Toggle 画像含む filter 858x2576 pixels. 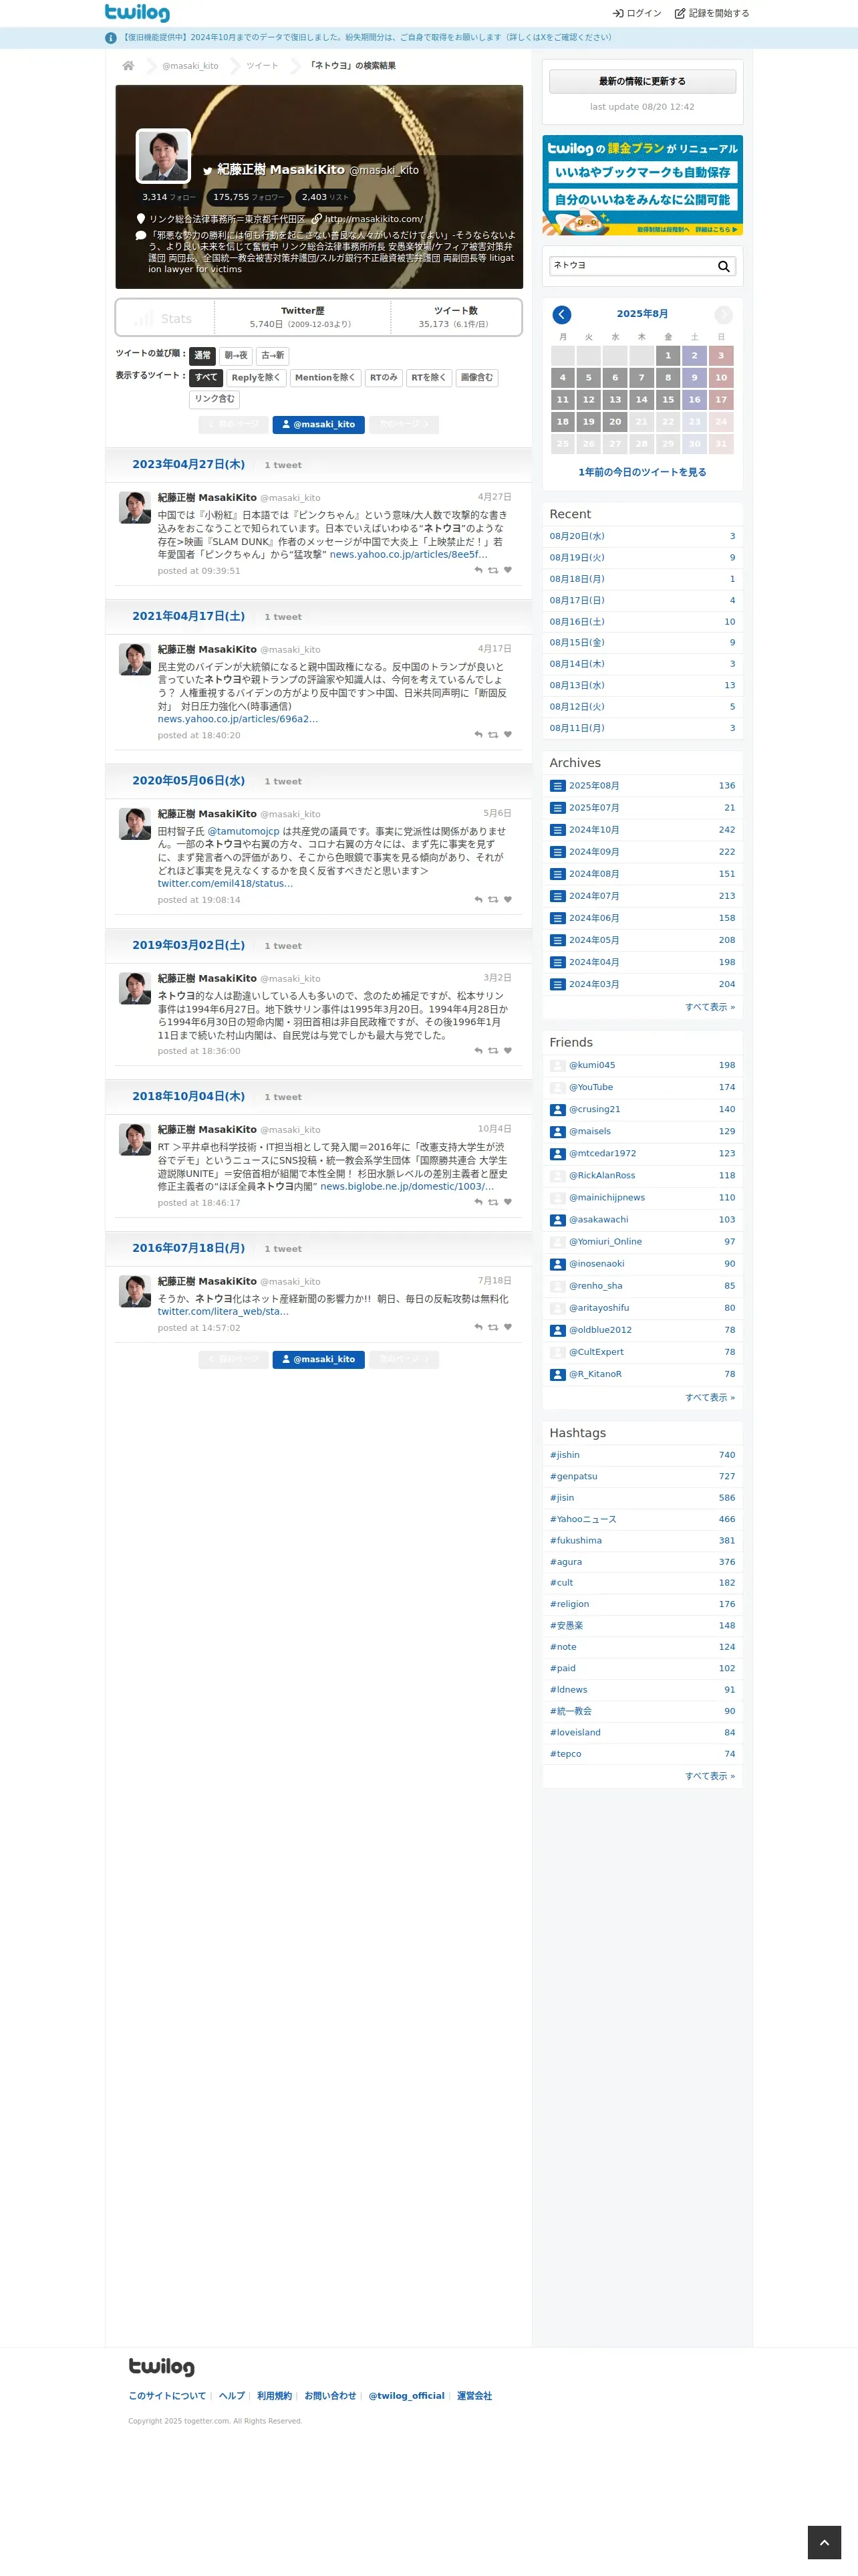coord(476,378)
